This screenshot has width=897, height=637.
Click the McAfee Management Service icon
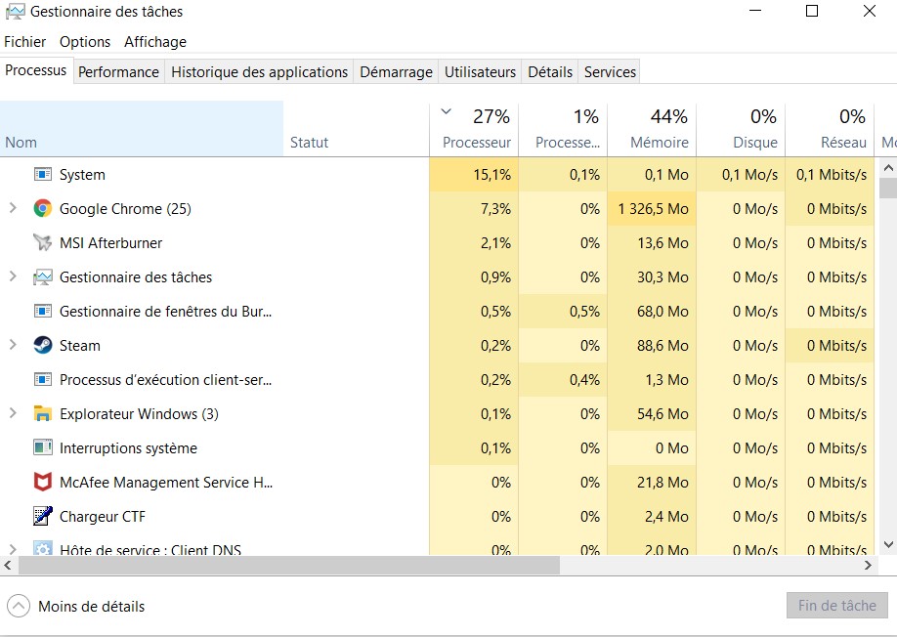point(43,482)
